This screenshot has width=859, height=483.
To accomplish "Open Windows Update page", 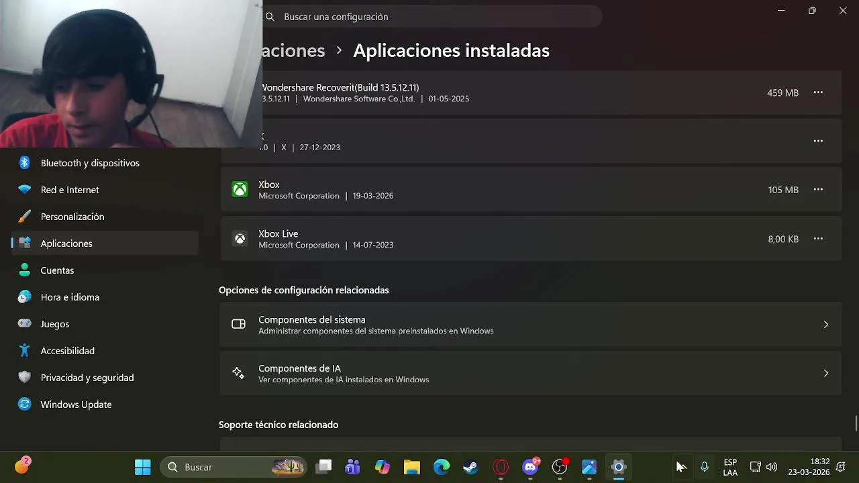I will (x=76, y=405).
